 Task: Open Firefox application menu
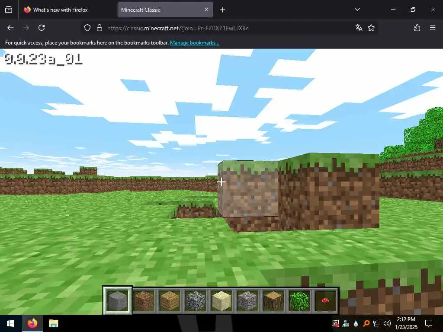433,28
